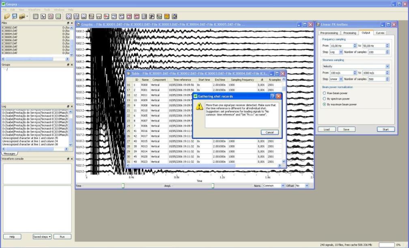Click the open file folder icon in toolbar
409x248 pixels.
[7, 16]
